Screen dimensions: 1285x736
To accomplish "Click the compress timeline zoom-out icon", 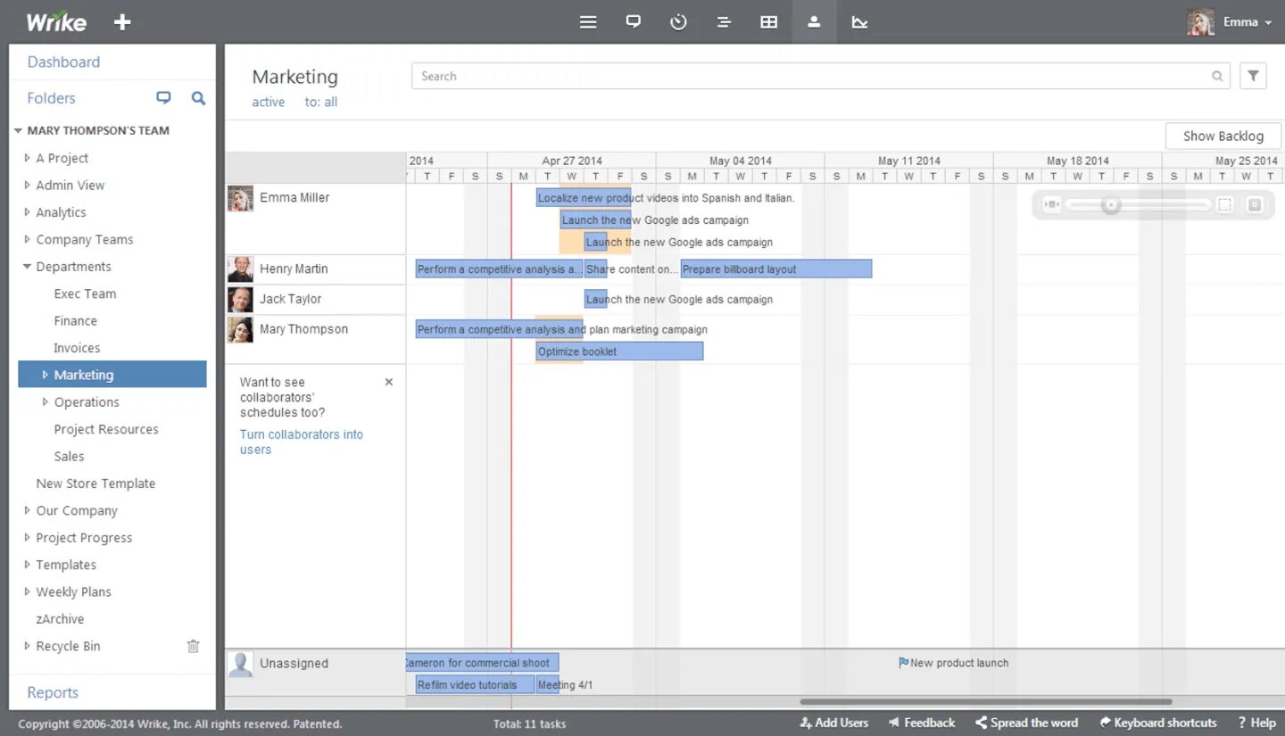I will (x=1053, y=205).
